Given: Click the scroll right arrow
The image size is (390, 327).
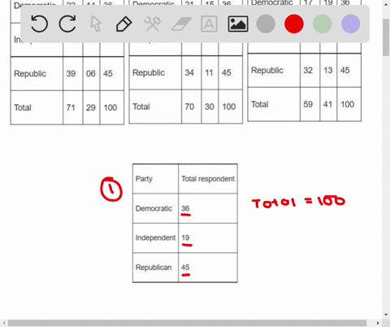Looking at the screenshot, I should point(378,323).
